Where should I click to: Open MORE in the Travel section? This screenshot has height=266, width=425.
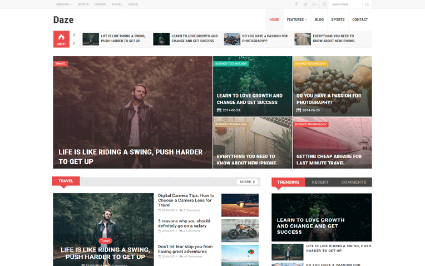click(248, 181)
